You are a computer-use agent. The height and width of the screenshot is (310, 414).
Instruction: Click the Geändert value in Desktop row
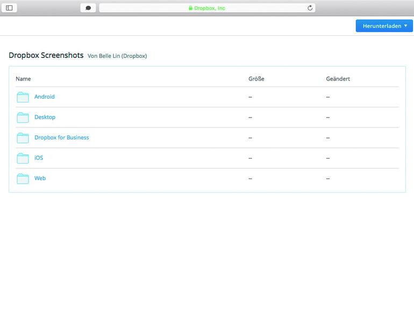coord(327,118)
